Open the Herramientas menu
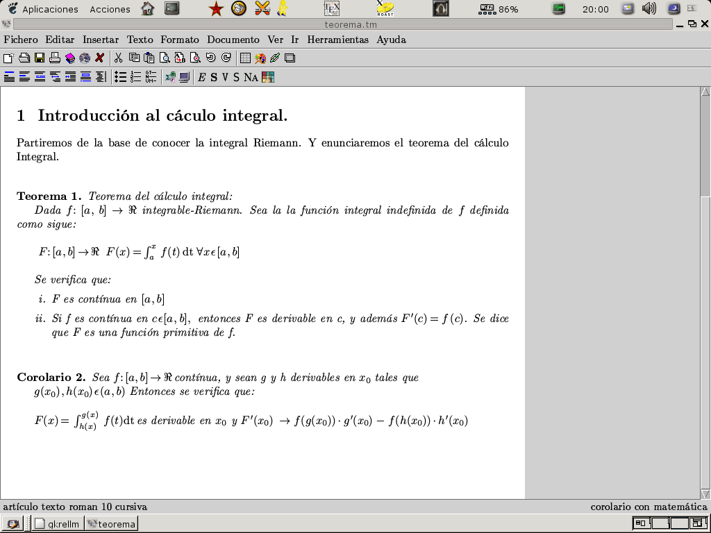This screenshot has height=533, width=711. (x=337, y=40)
